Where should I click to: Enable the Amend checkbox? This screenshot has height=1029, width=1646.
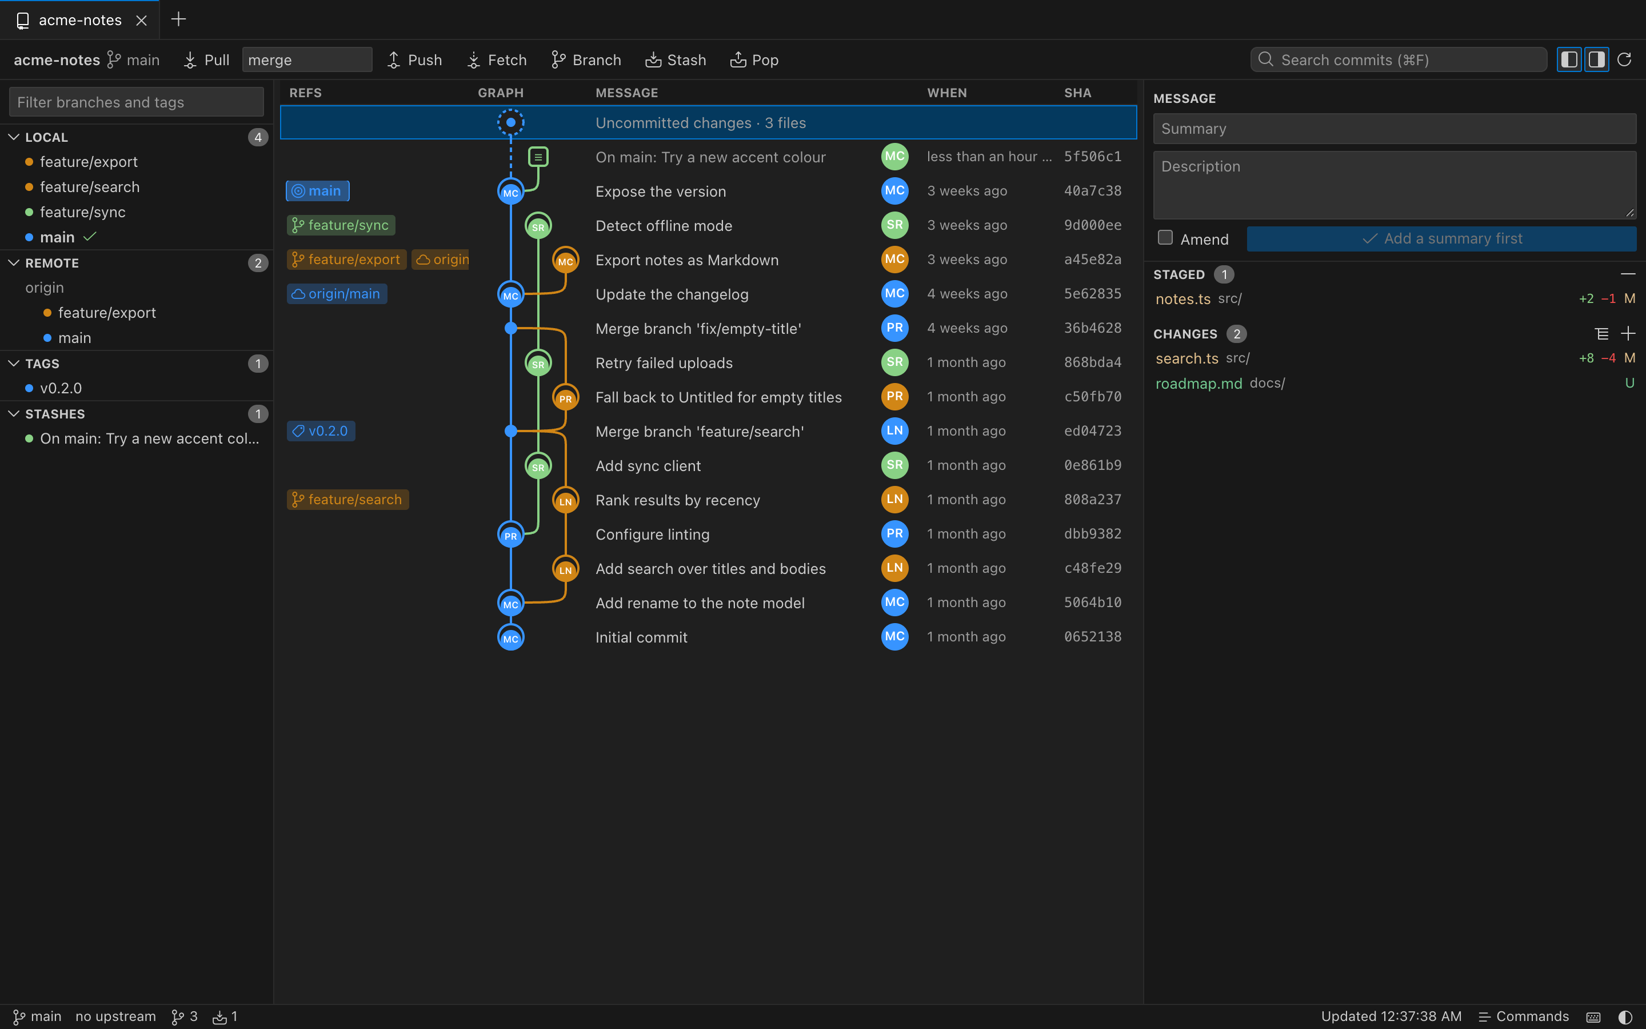(x=1165, y=237)
